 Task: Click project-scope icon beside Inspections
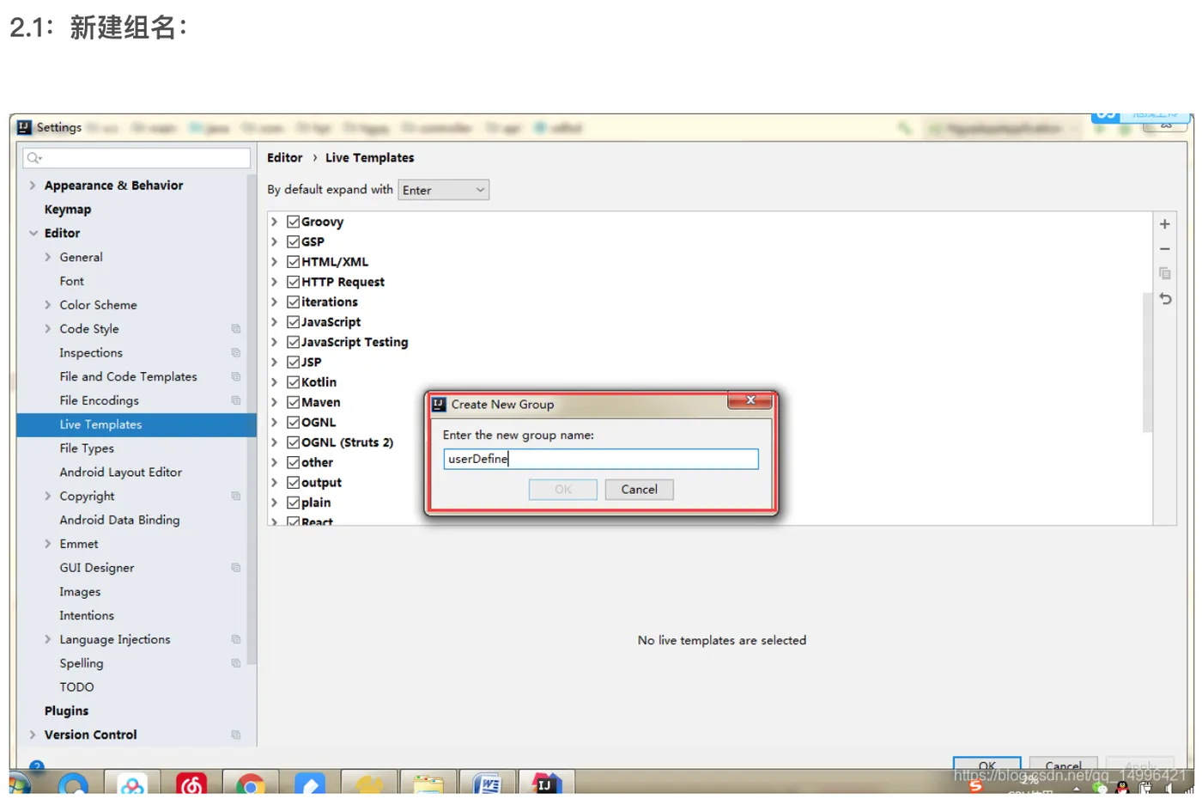tap(236, 353)
